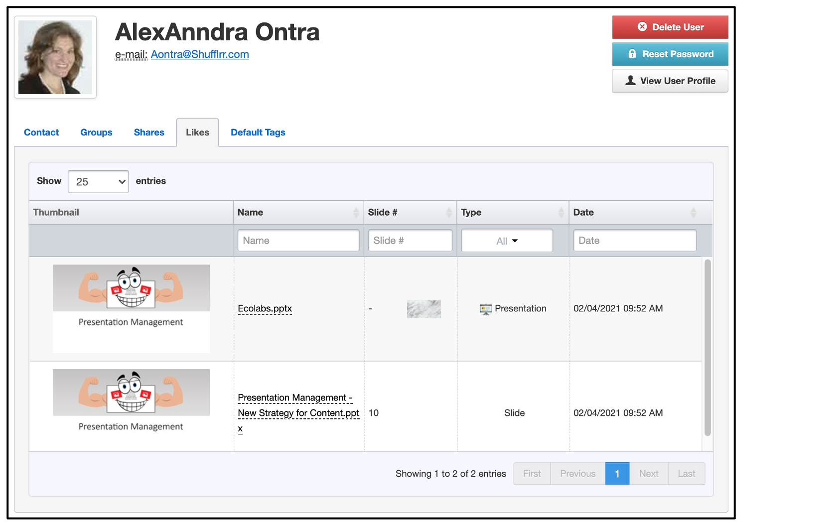
Task: Open the Ecolabs.pptx file link
Action: 265,309
